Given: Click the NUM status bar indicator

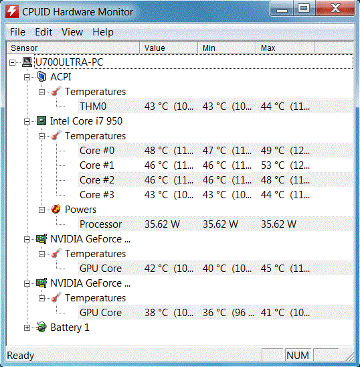Looking at the screenshot, I should point(298,356).
